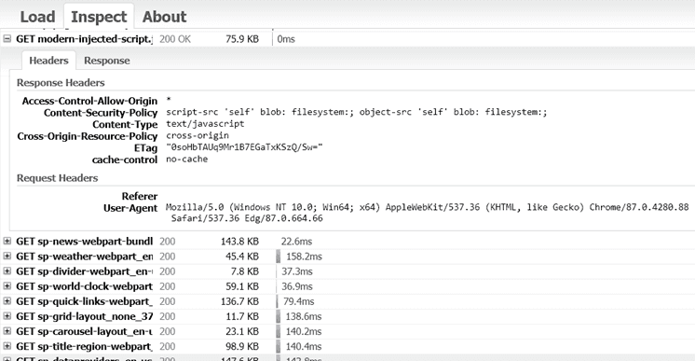Select the Inspect tab
The image size is (695, 361).
(x=99, y=17)
